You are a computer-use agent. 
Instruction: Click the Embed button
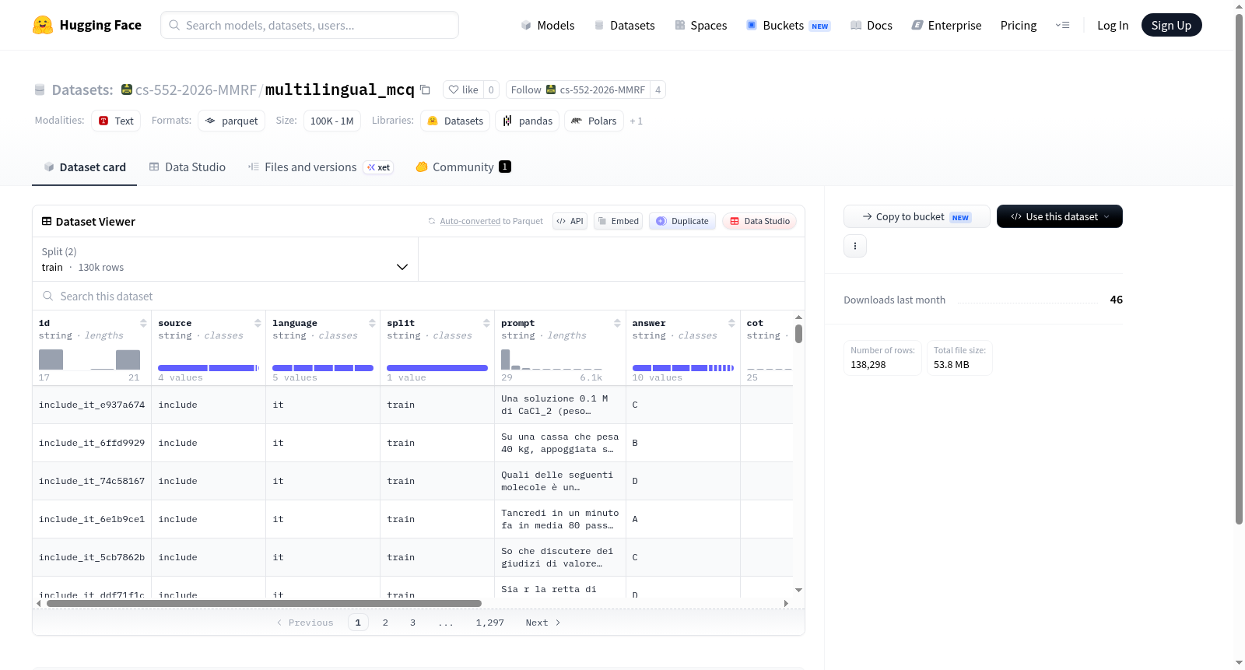click(619, 221)
